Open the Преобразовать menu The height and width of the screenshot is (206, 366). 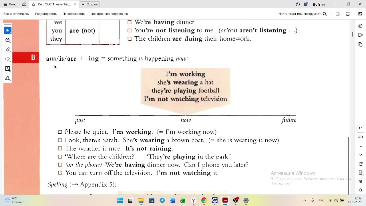click(74, 14)
